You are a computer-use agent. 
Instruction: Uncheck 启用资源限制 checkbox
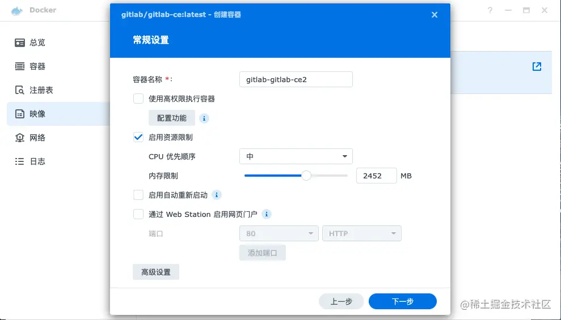point(138,137)
